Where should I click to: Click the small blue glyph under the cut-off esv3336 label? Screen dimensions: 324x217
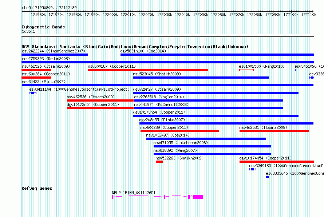click(311, 78)
